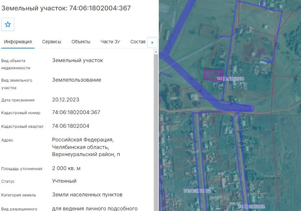Click map label 74:06:1802004
301x211 pixels.
tap(230, 79)
